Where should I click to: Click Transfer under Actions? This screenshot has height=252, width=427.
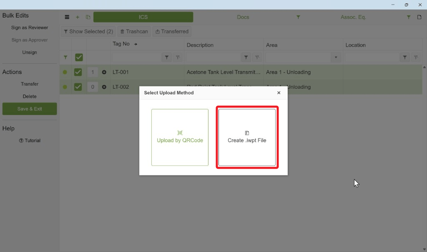coord(30,84)
